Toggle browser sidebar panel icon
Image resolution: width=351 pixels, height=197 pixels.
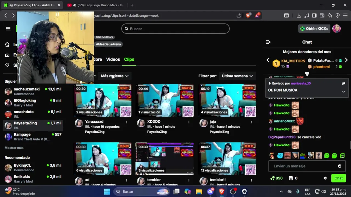(x=314, y=16)
